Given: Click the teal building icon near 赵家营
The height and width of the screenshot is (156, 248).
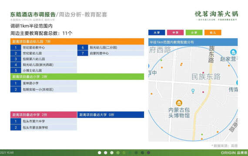Looking at the screenshot, I should click(233, 52).
